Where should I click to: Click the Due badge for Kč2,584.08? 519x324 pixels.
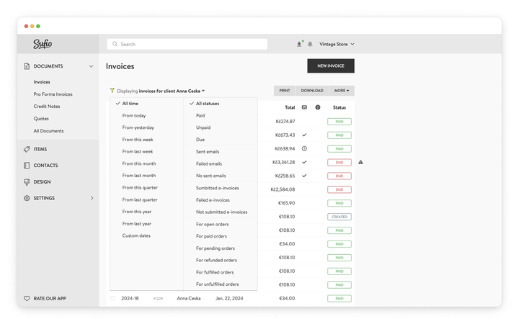pos(340,189)
